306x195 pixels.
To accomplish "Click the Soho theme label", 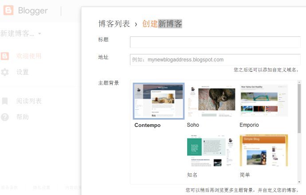I will 193,125.
